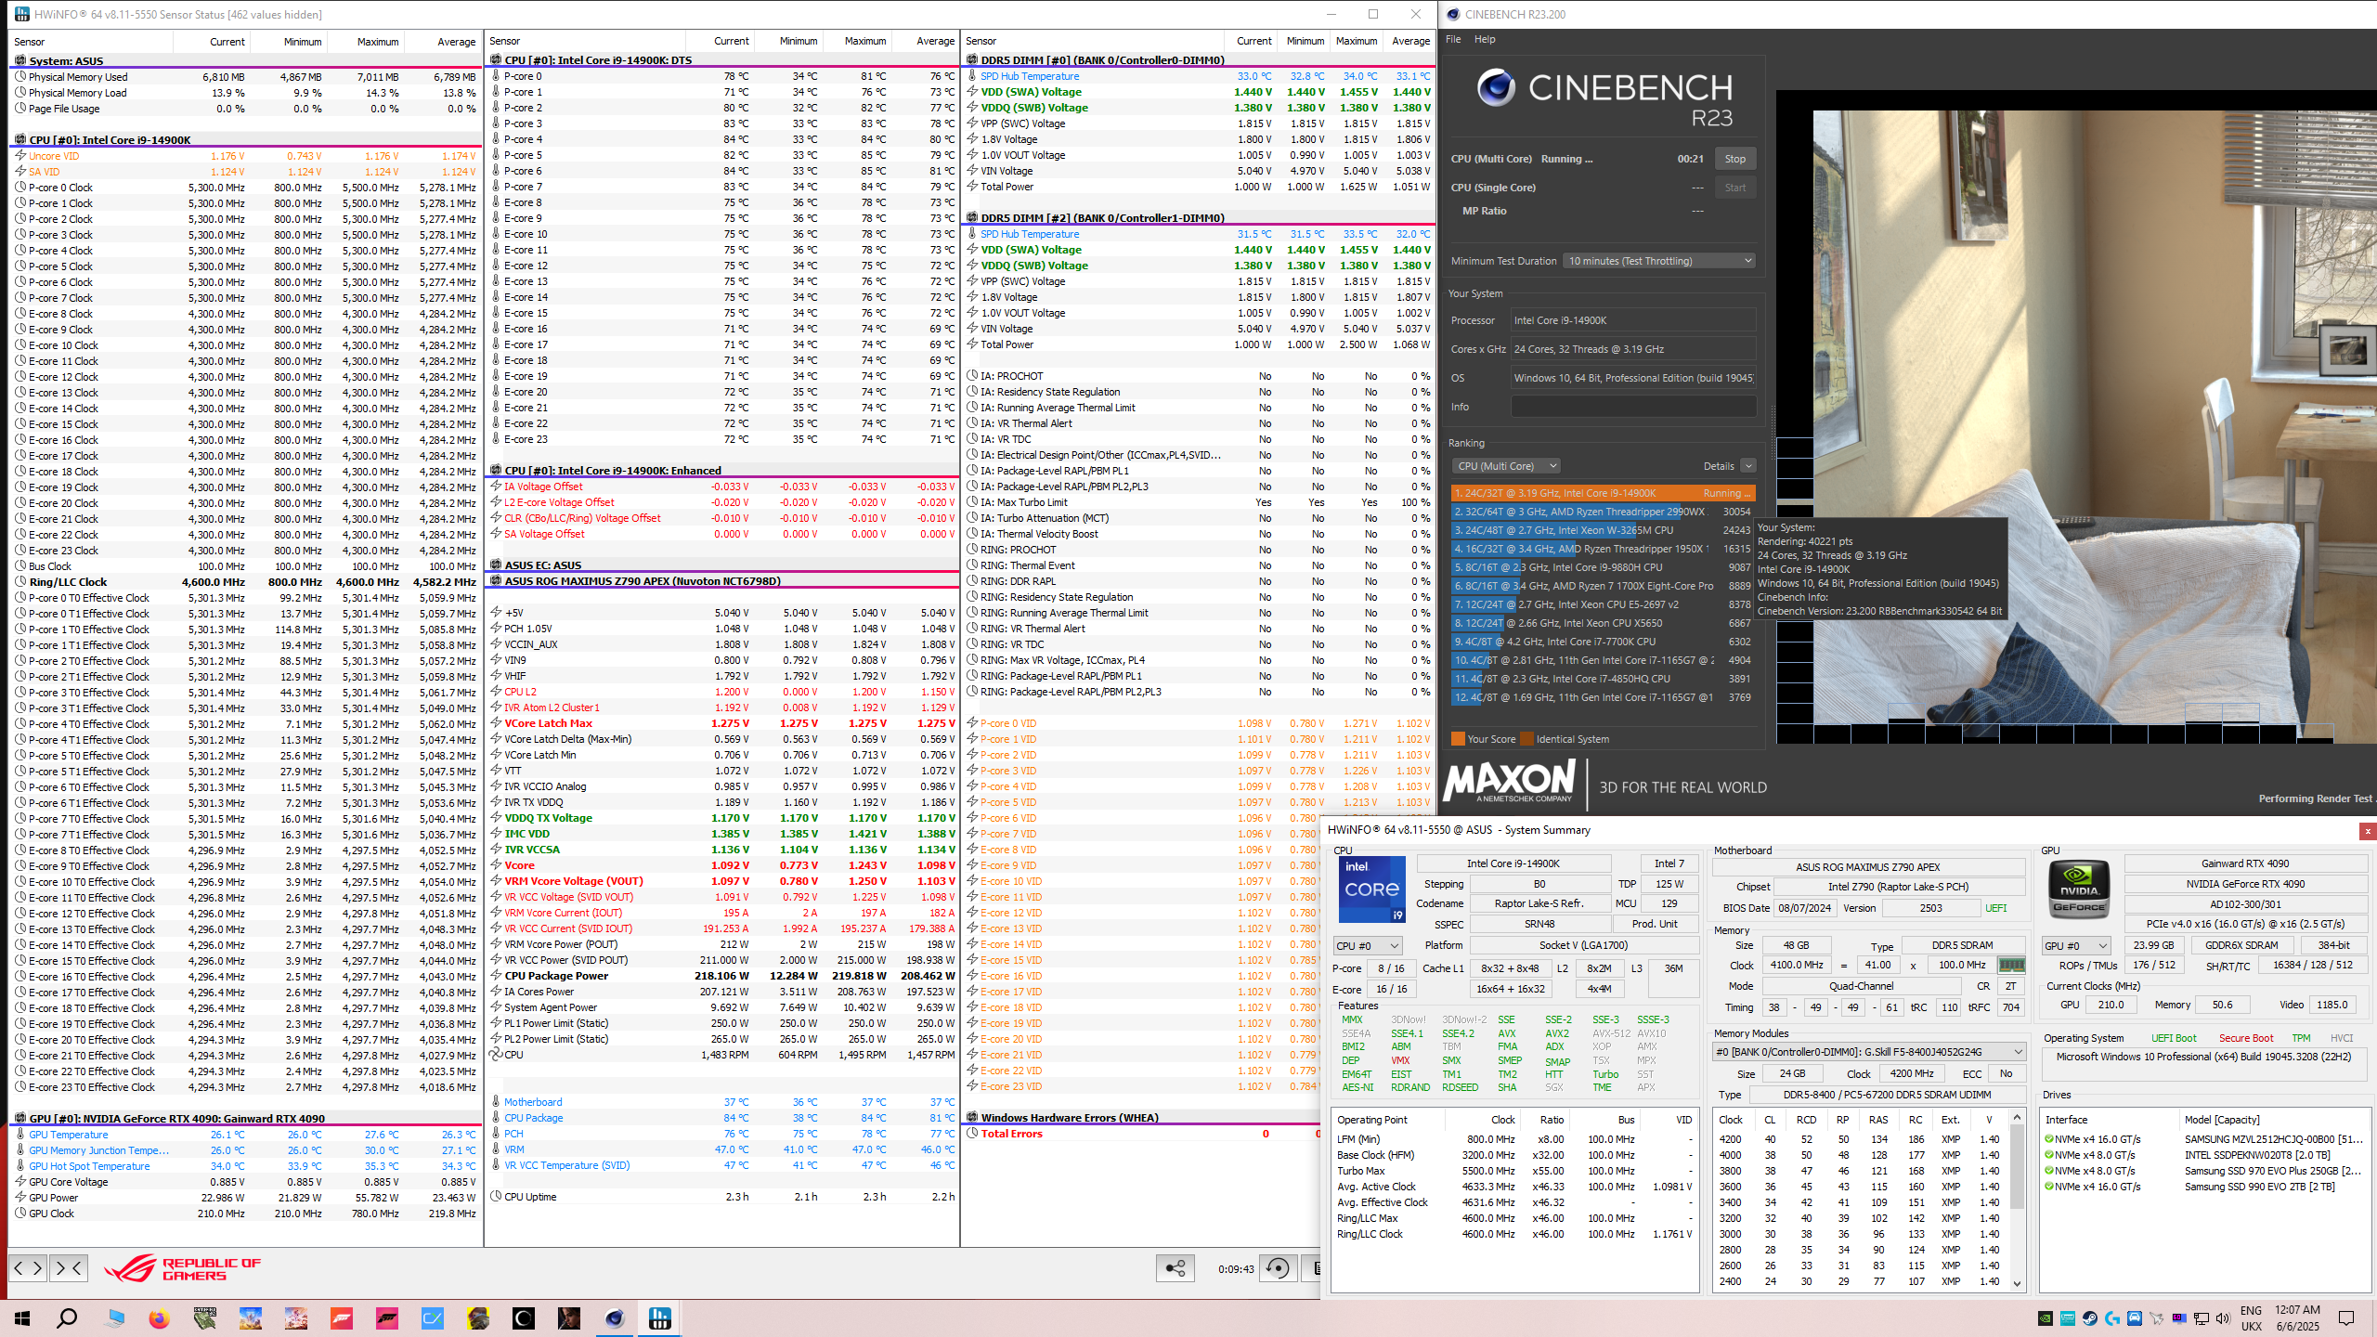Open the GPU #0 selector in System Summary

(2075, 946)
